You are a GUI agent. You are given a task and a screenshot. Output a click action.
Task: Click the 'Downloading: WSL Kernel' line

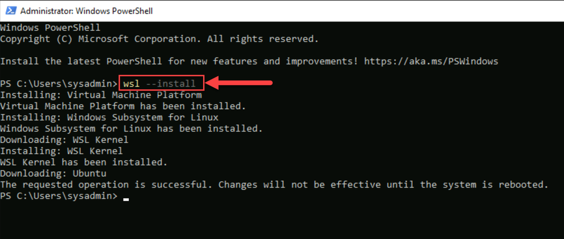click(x=64, y=140)
